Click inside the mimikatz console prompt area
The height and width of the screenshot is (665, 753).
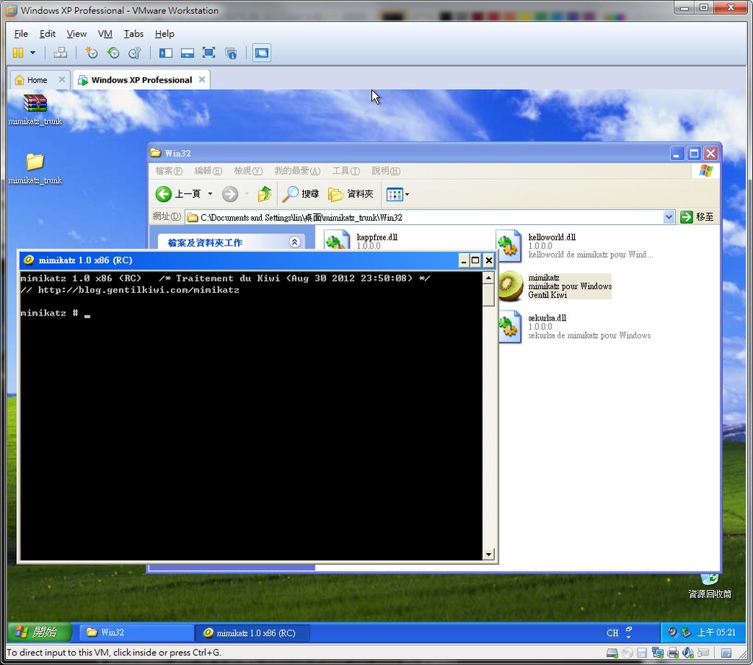(251, 416)
